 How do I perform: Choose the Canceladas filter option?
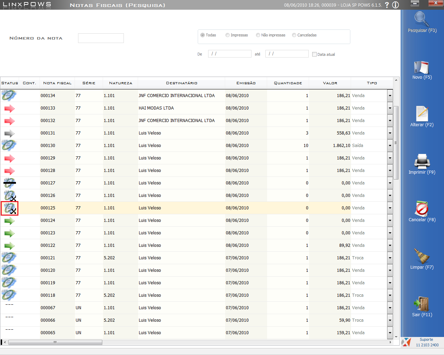coord(294,35)
